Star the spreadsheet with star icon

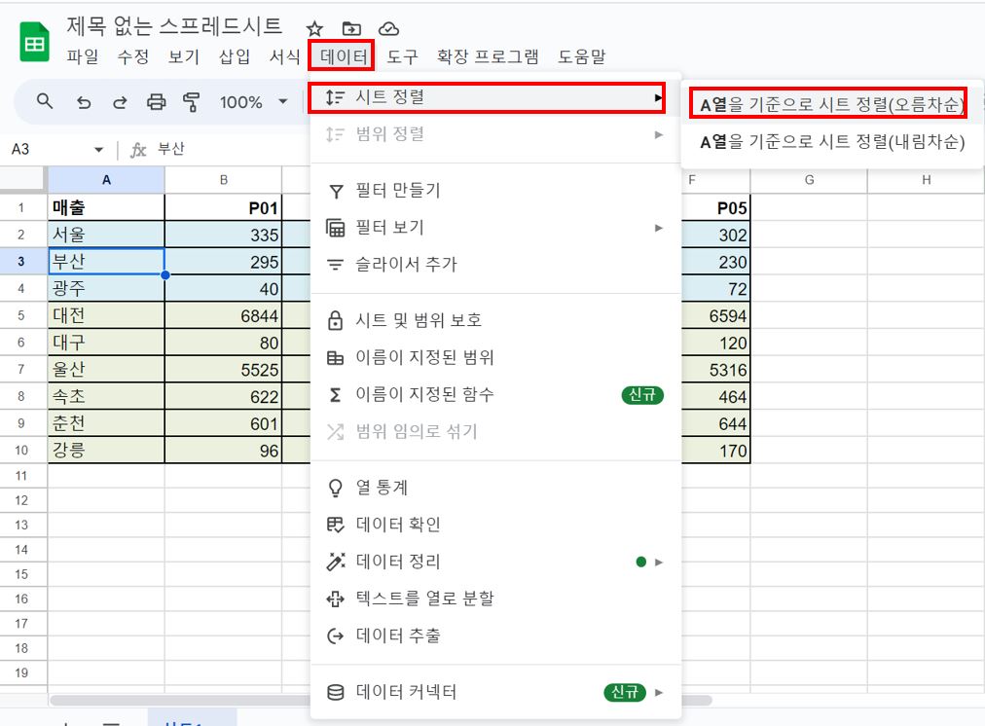point(314,28)
